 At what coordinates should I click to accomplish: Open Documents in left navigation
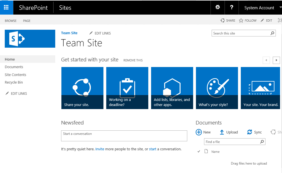(14, 67)
